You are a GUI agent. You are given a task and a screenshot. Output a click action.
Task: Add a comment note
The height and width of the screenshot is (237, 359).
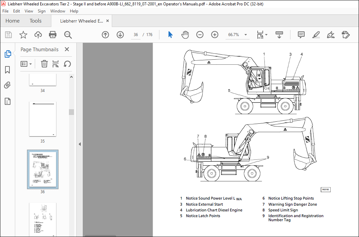[x=301, y=35]
